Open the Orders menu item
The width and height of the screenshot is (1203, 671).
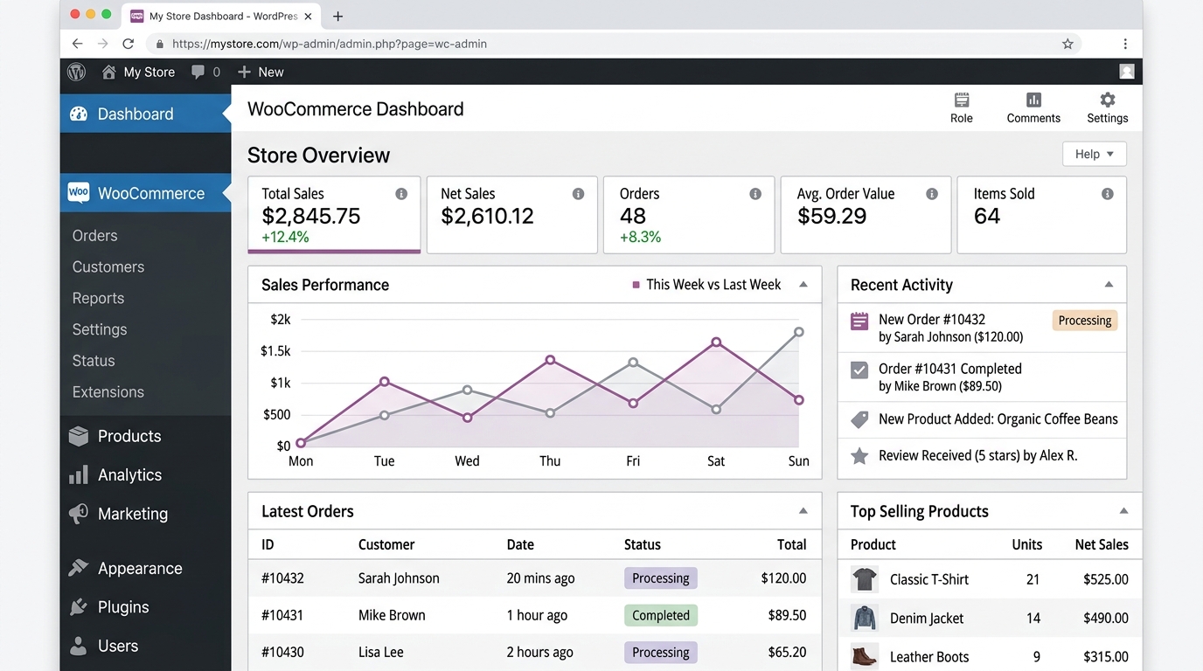pyautogui.click(x=94, y=235)
